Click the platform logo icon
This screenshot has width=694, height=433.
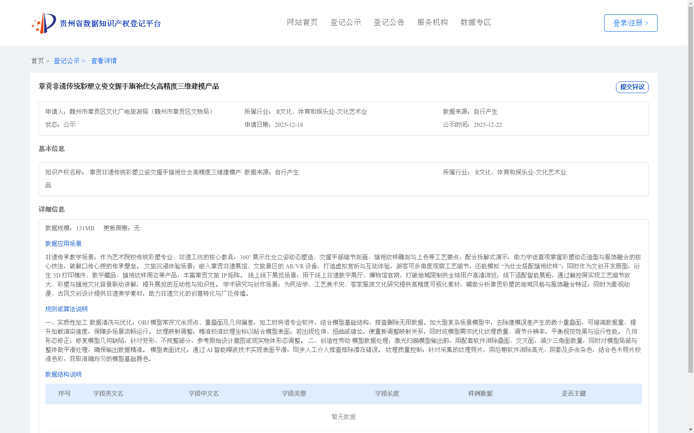44,23
